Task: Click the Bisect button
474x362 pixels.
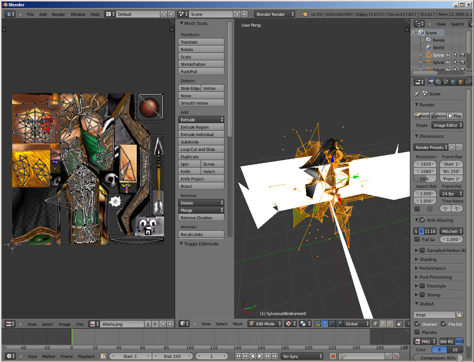Action: (201, 186)
